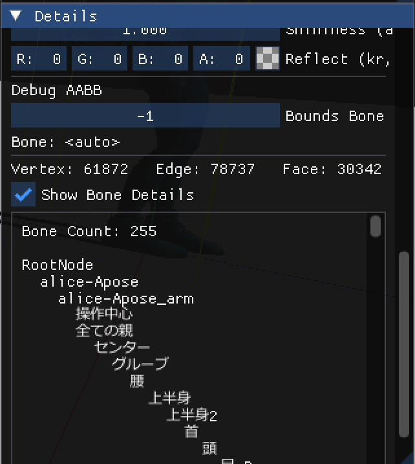Click the Debug AABB section label

pyautogui.click(x=57, y=90)
